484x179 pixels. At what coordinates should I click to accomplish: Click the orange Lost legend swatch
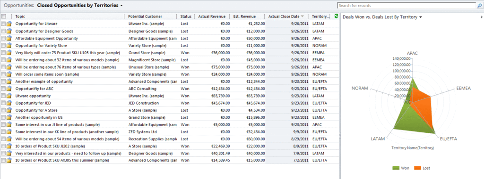click(x=418, y=168)
